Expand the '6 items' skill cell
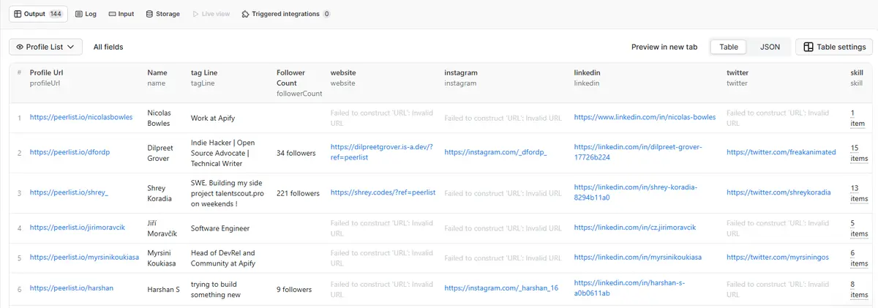The width and height of the screenshot is (878, 308). tap(859, 258)
